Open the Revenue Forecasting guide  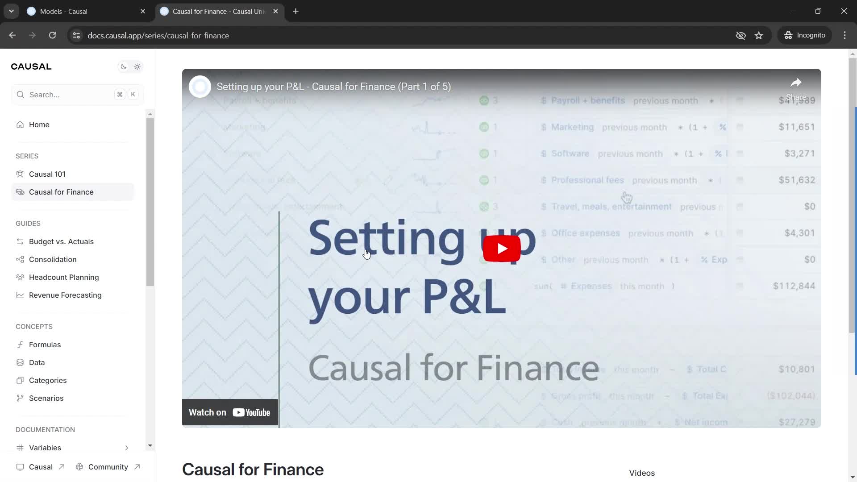tap(65, 295)
